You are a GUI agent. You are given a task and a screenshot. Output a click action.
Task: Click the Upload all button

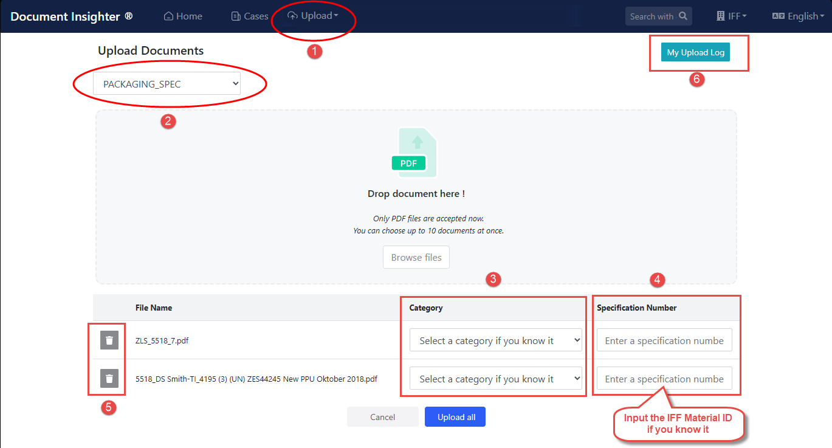455,417
